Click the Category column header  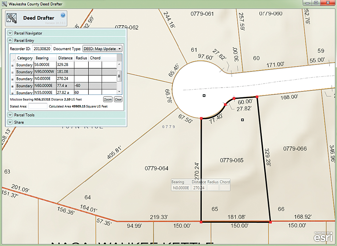pyautogui.click(x=25, y=58)
